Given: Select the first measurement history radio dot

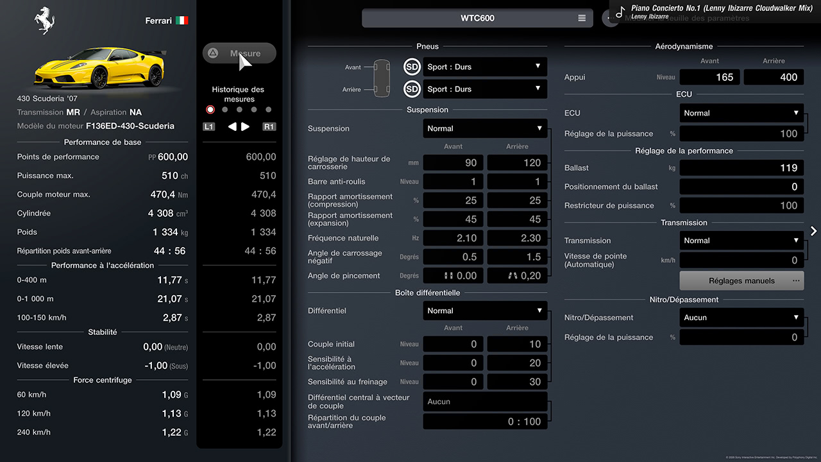Looking at the screenshot, I should click(210, 110).
